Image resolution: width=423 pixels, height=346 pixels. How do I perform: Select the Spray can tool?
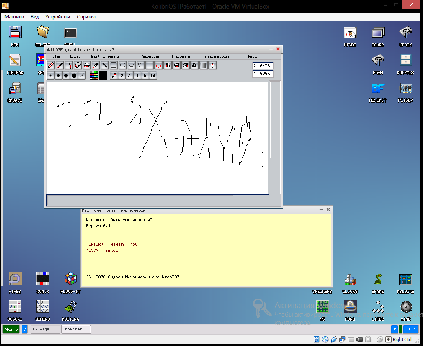pyautogui.click(x=69, y=65)
